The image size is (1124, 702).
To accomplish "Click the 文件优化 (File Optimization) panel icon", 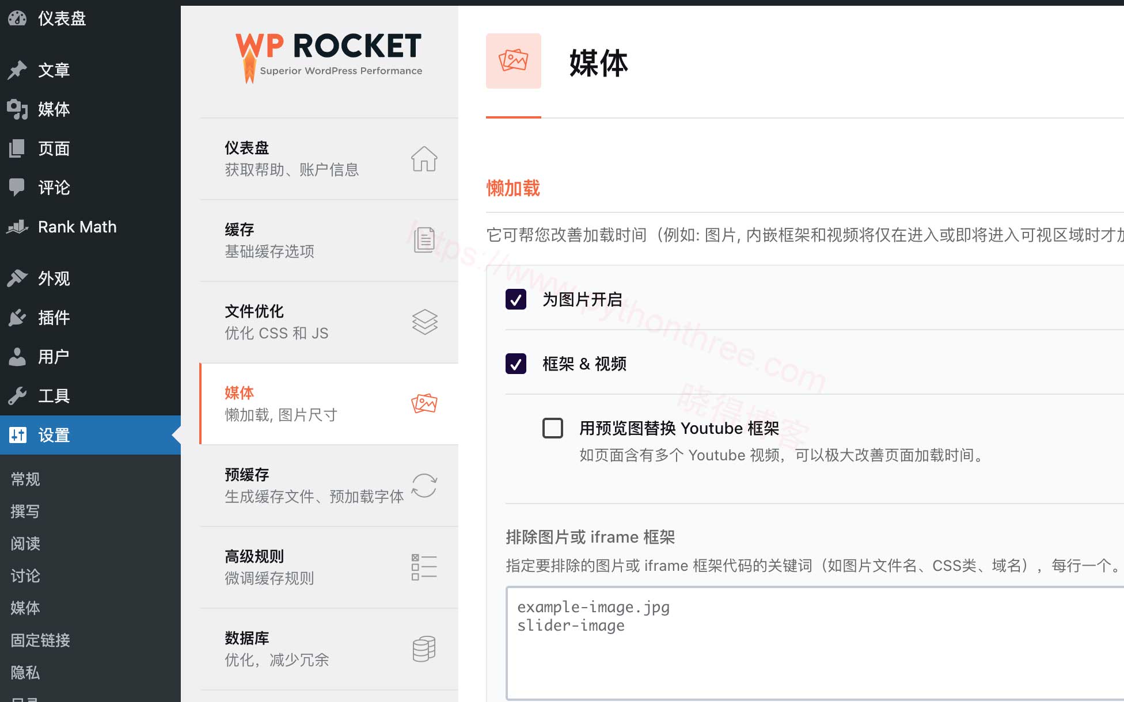I will click(423, 321).
